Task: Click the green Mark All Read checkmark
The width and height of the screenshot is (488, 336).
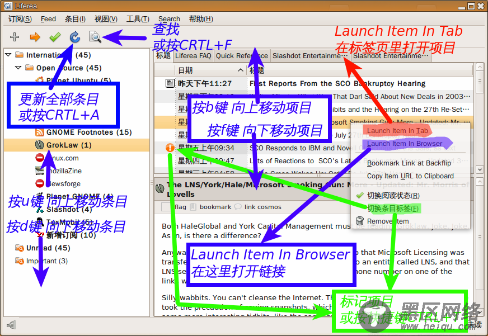Action: tap(55, 37)
